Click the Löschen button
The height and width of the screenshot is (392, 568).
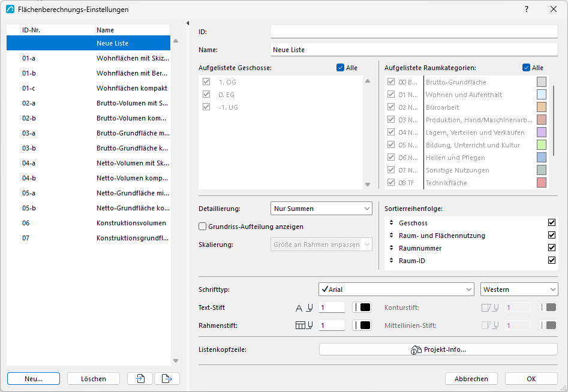coord(94,379)
